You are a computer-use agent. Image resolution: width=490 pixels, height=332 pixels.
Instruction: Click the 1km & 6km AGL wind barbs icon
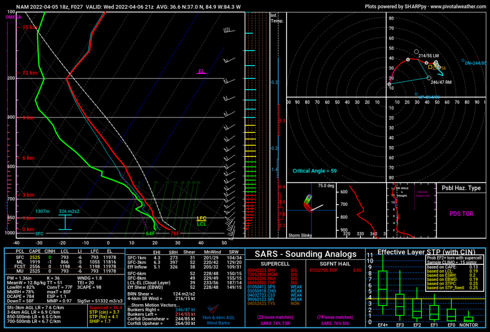tap(213, 309)
